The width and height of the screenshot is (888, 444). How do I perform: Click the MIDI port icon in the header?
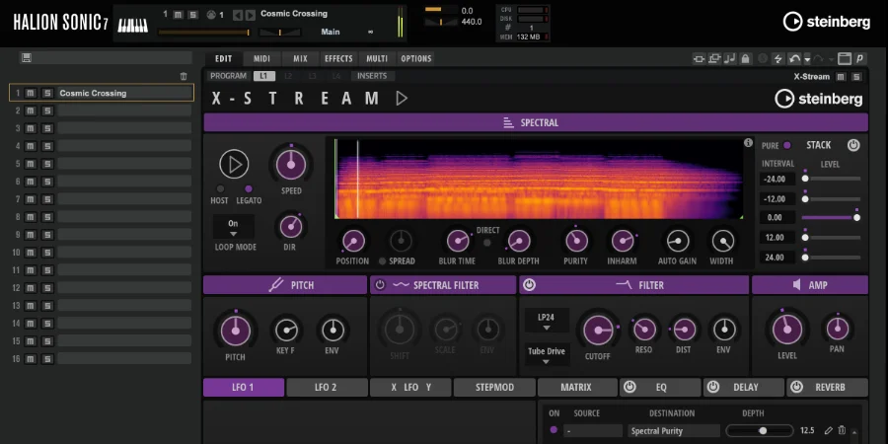coord(212,15)
